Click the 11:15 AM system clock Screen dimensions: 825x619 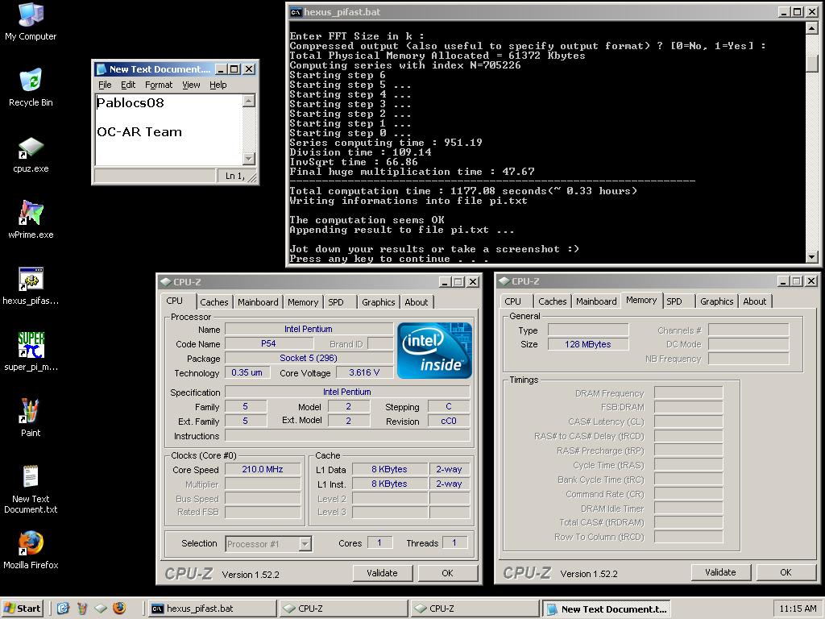[x=798, y=609]
